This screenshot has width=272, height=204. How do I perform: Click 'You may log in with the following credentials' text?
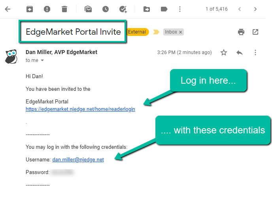click(77, 147)
